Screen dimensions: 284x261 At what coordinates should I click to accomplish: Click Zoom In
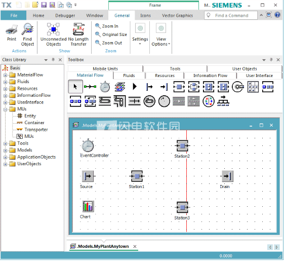[107, 26]
